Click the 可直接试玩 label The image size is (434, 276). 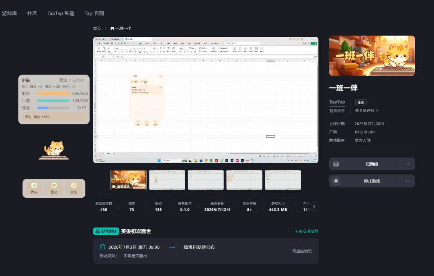(302, 251)
